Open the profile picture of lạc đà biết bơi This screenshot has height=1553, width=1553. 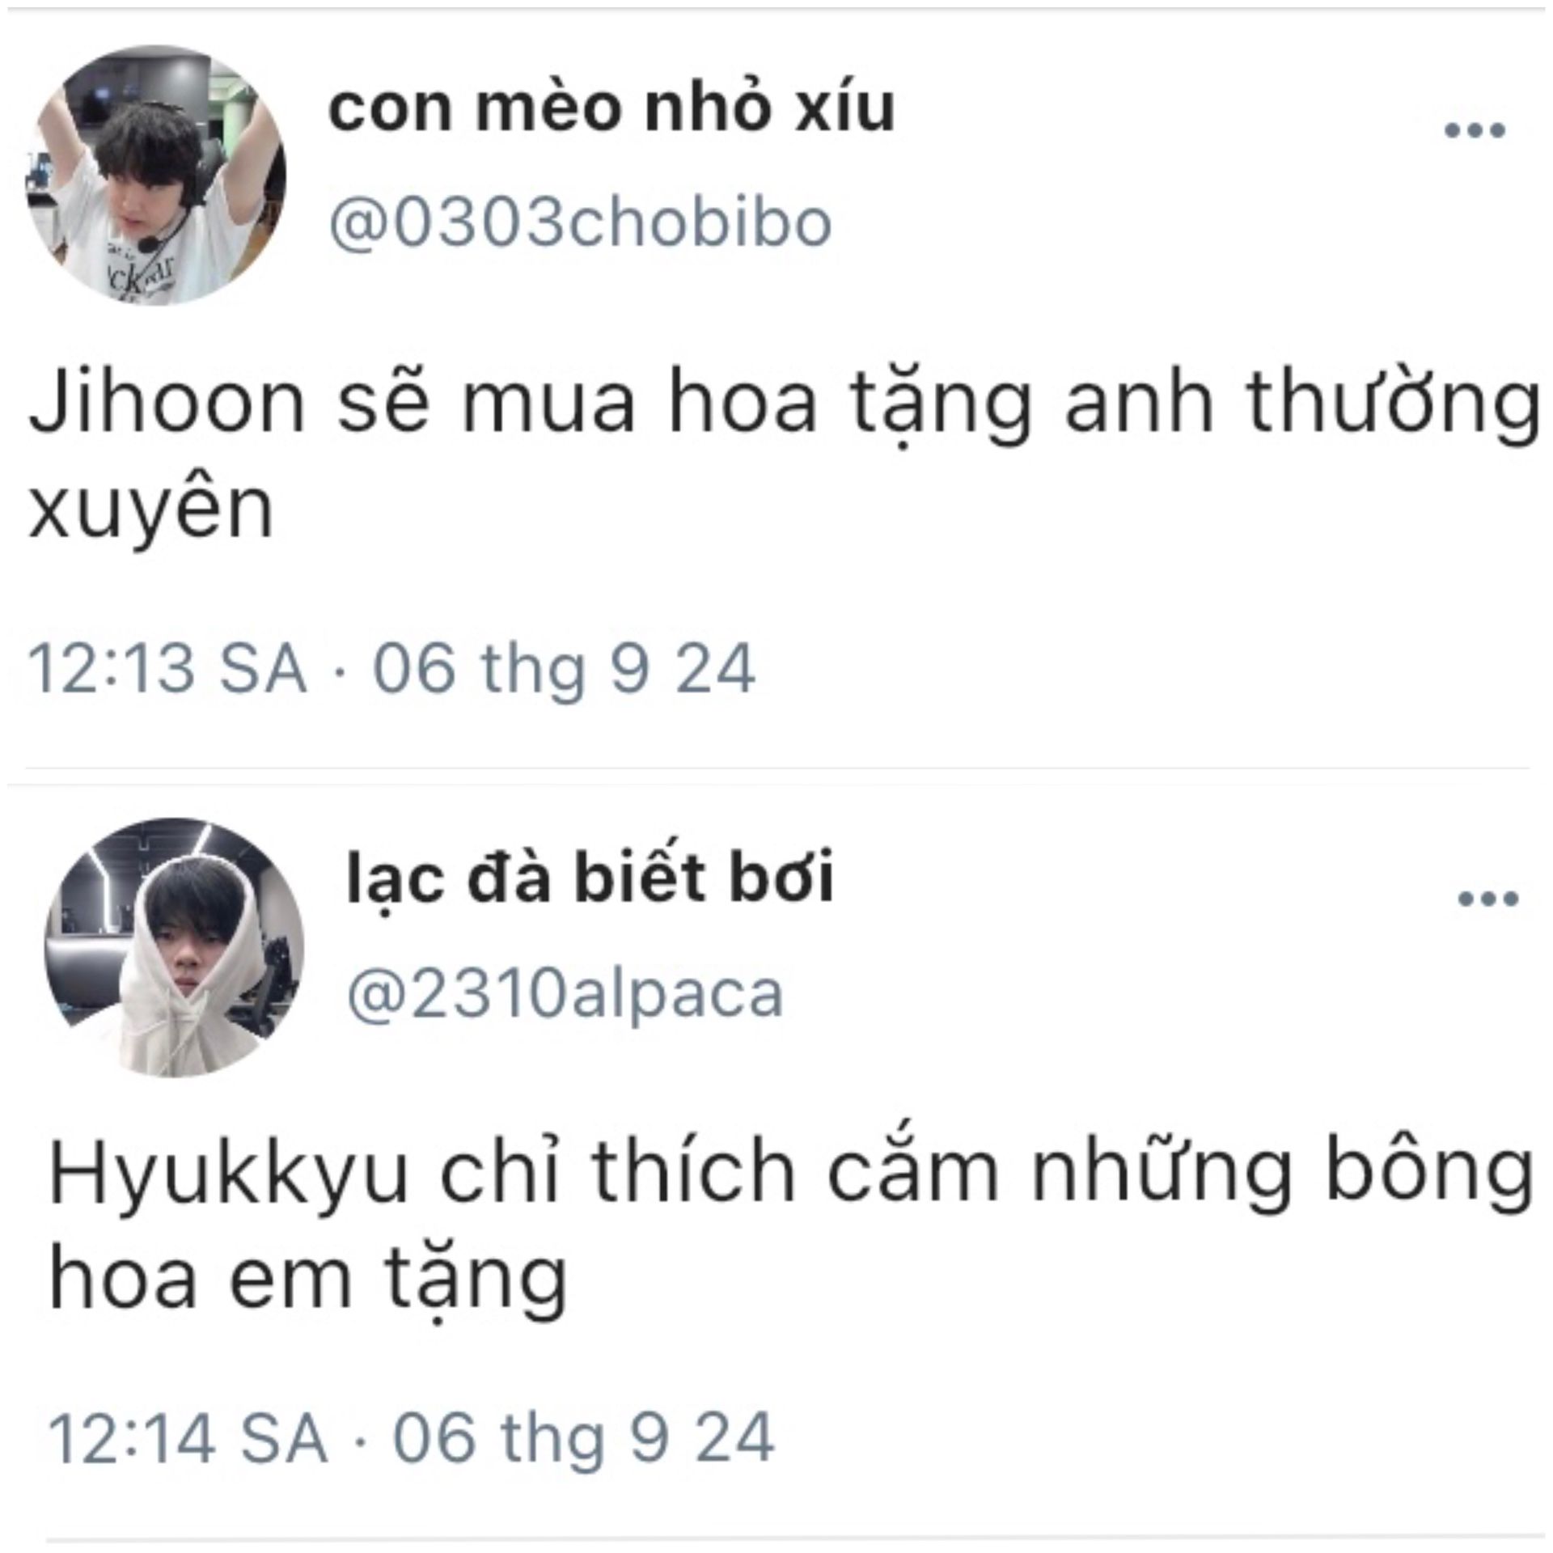176,947
